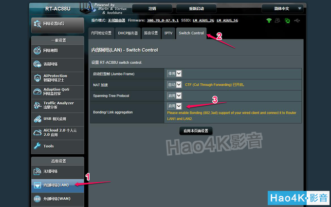Click the USB application icon
Viewport: 331px width, 207px height.
pyautogui.click(x=37, y=119)
